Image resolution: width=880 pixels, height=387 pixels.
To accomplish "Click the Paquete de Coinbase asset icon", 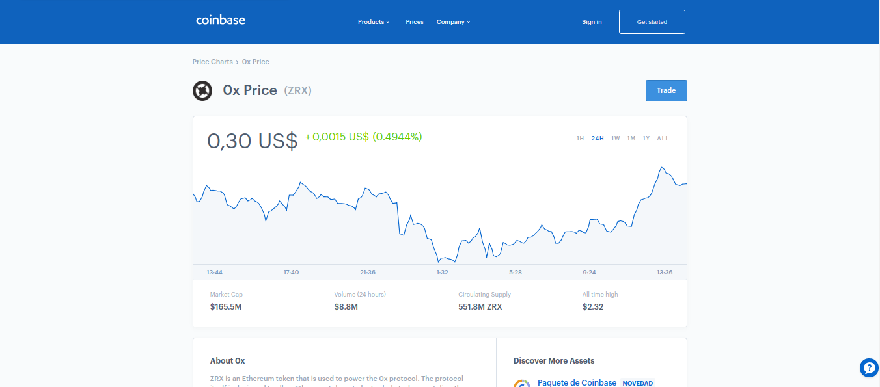I will (x=522, y=383).
